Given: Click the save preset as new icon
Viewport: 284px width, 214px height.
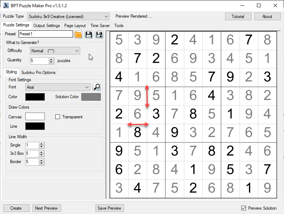Looking at the screenshot, I should pos(99,34).
